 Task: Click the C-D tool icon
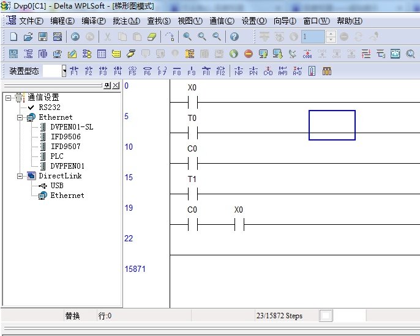[x=268, y=71]
